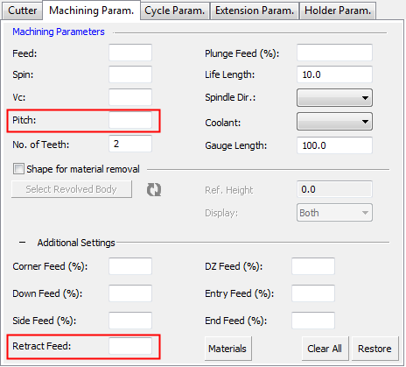Click the Clear All button
Screen dimensions: 406x367
coord(325,349)
